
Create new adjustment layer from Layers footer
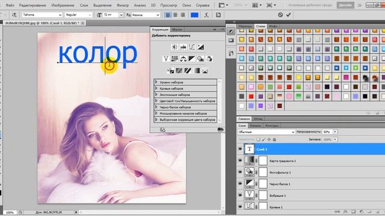pyautogui.click(x=362, y=211)
